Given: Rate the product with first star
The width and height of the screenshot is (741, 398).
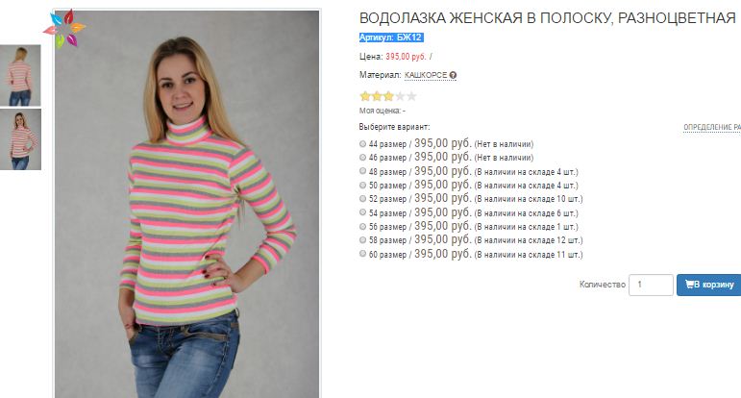Looking at the screenshot, I should tap(365, 96).
